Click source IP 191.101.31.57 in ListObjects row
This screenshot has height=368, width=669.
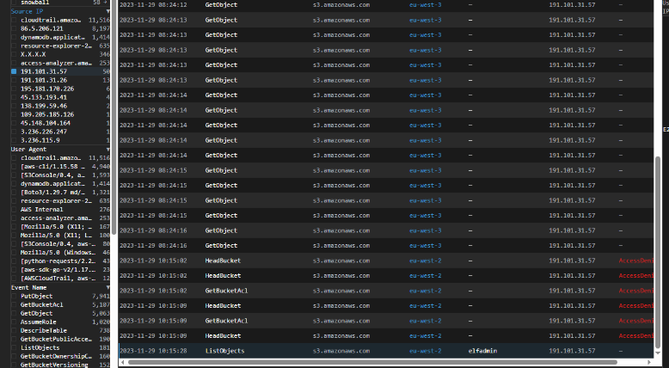click(x=572, y=351)
